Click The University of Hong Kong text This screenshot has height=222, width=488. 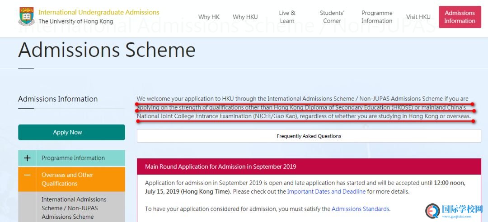[x=75, y=22]
